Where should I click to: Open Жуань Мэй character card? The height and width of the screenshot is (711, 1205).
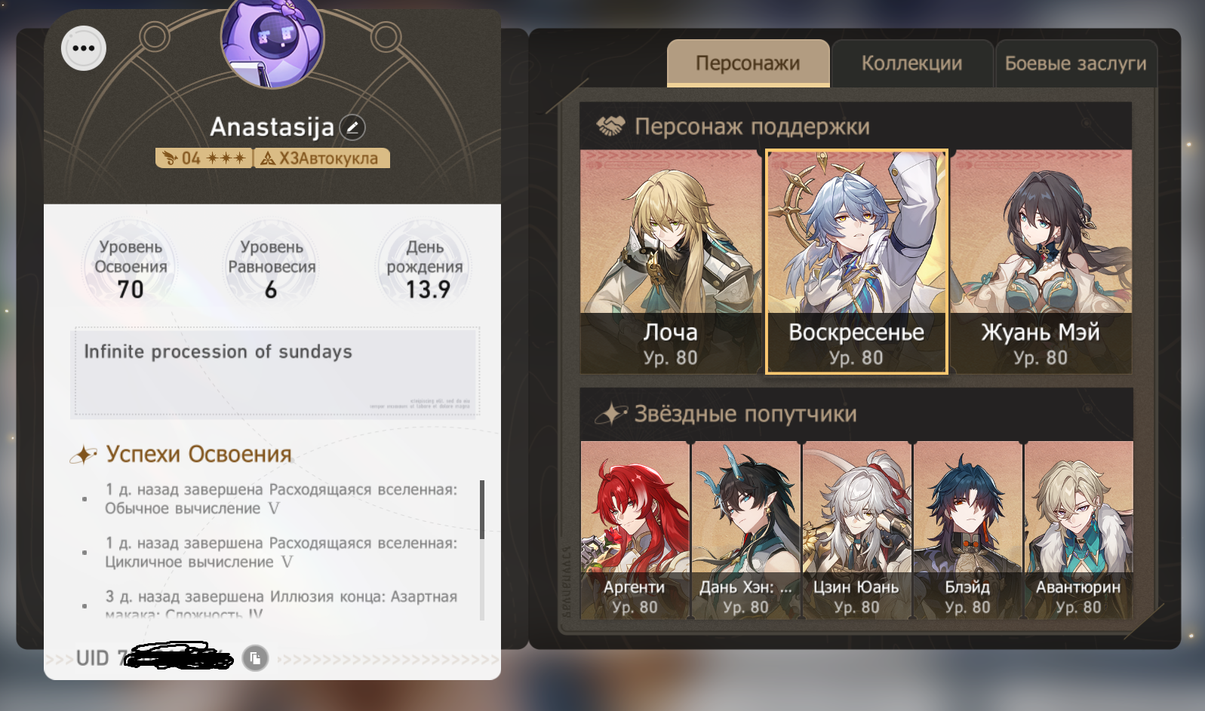[x=1041, y=261]
